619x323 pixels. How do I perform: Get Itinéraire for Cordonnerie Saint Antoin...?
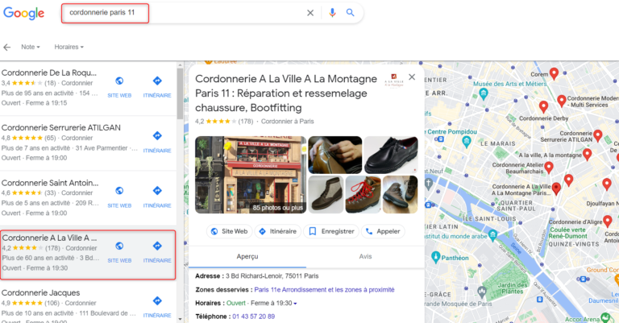pos(157,191)
